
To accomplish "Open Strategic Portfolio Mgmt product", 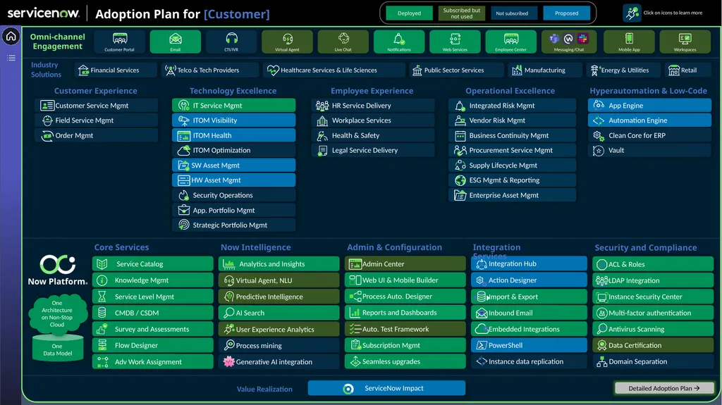I will click(x=234, y=225).
